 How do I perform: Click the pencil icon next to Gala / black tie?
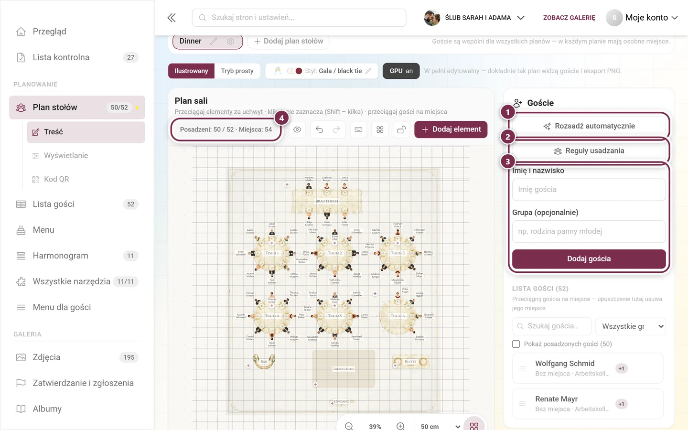[x=368, y=71]
